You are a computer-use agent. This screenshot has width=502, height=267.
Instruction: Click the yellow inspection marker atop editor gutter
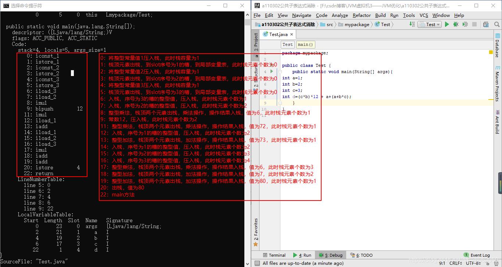491,53
